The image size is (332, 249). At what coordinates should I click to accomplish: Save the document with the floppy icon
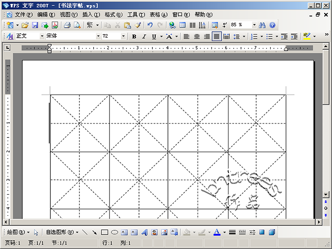[35, 25]
